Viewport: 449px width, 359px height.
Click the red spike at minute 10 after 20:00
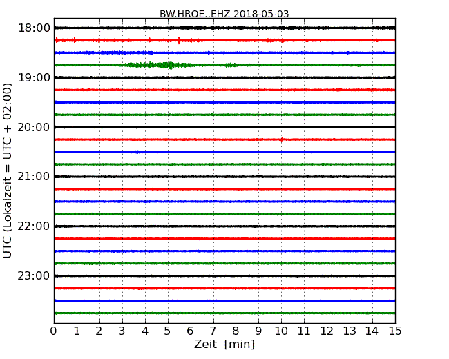282,139
